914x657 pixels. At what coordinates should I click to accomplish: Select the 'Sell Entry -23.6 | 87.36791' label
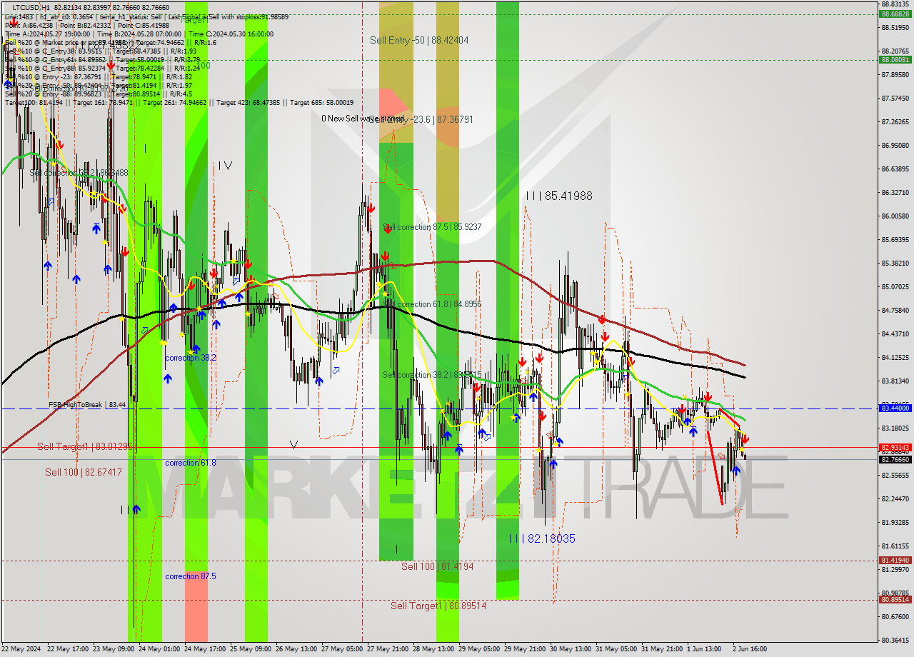point(421,119)
